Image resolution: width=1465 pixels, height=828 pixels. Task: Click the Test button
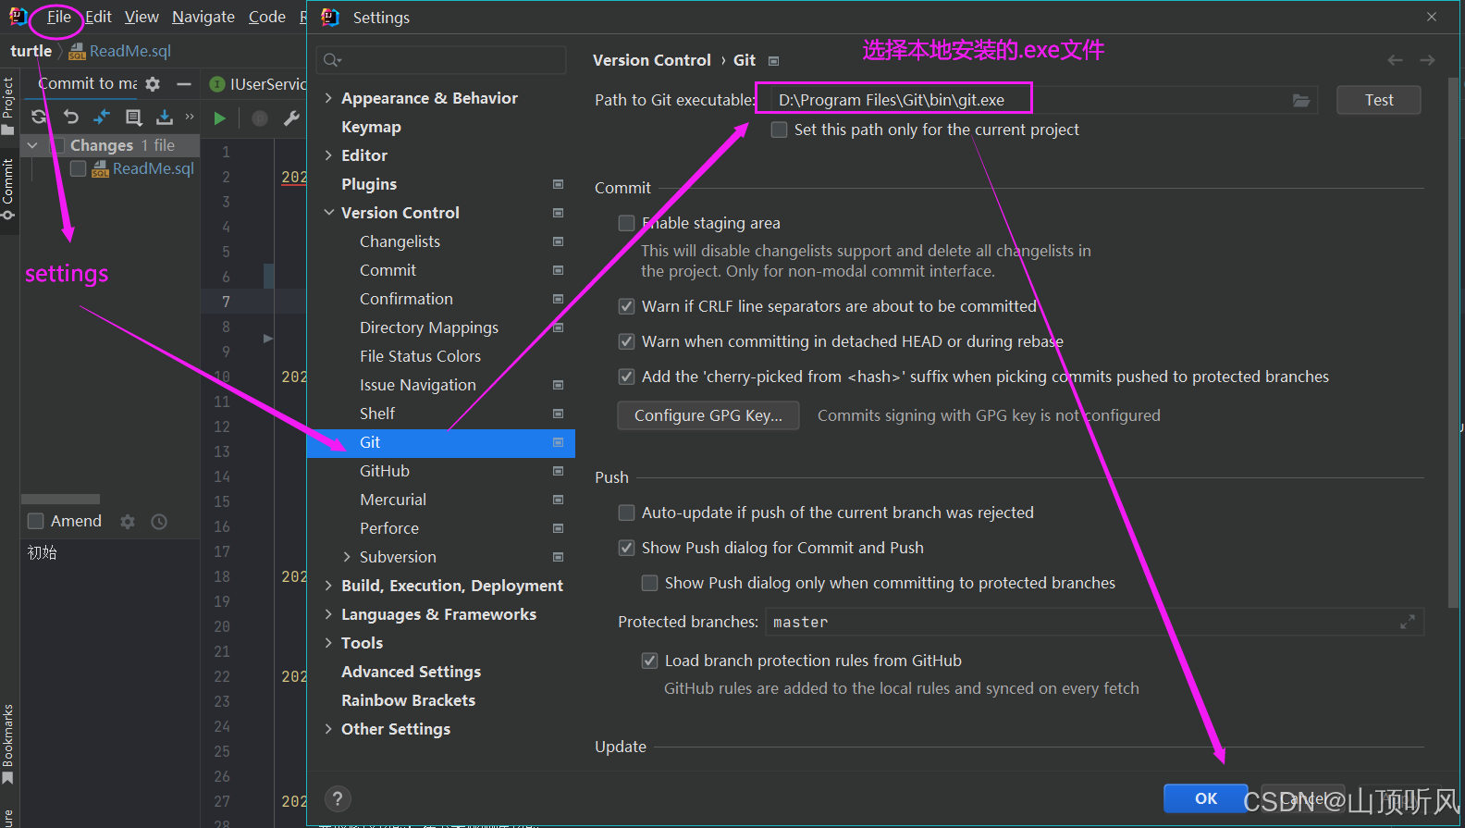pyautogui.click(x=1378, y=100)
